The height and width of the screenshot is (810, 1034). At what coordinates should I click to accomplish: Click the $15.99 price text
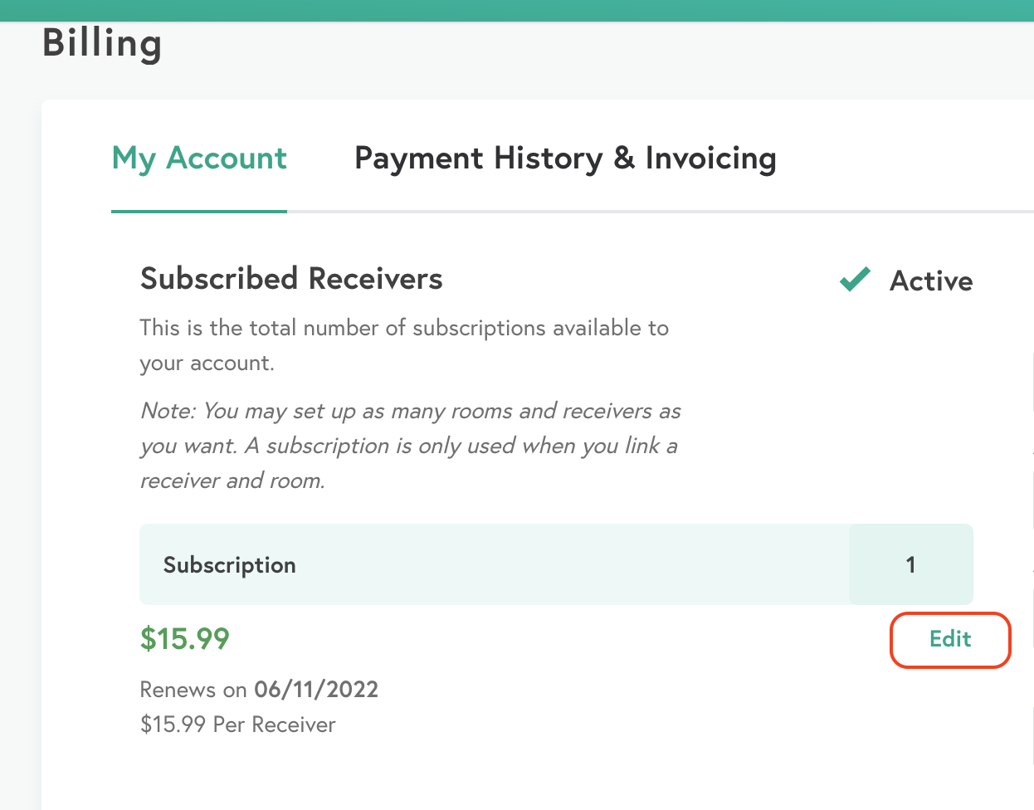185,639
